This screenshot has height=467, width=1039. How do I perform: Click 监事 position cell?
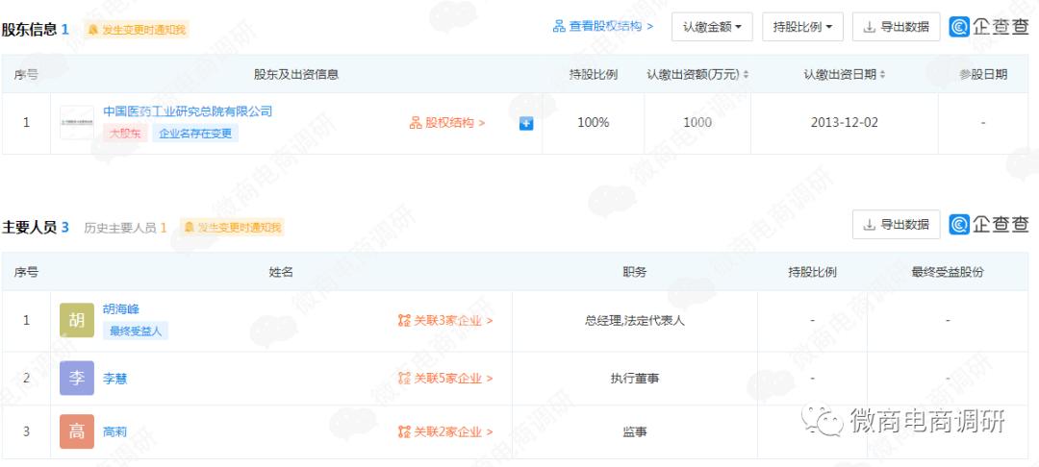click(x=635, y=432)
